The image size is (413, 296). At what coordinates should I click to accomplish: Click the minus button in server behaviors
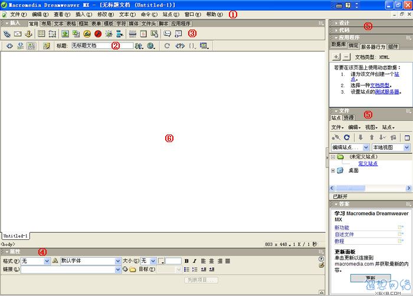point(347,57)
